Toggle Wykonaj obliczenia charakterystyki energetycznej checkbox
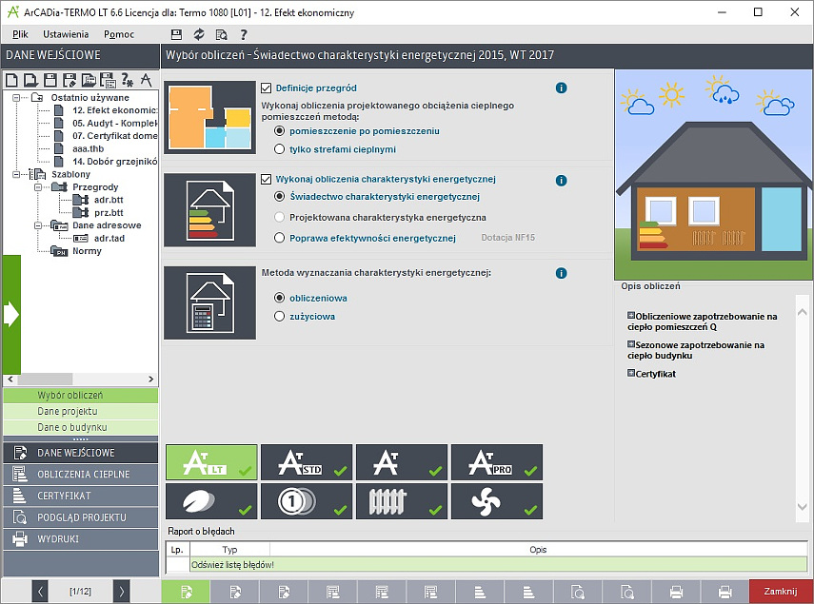 267,180
